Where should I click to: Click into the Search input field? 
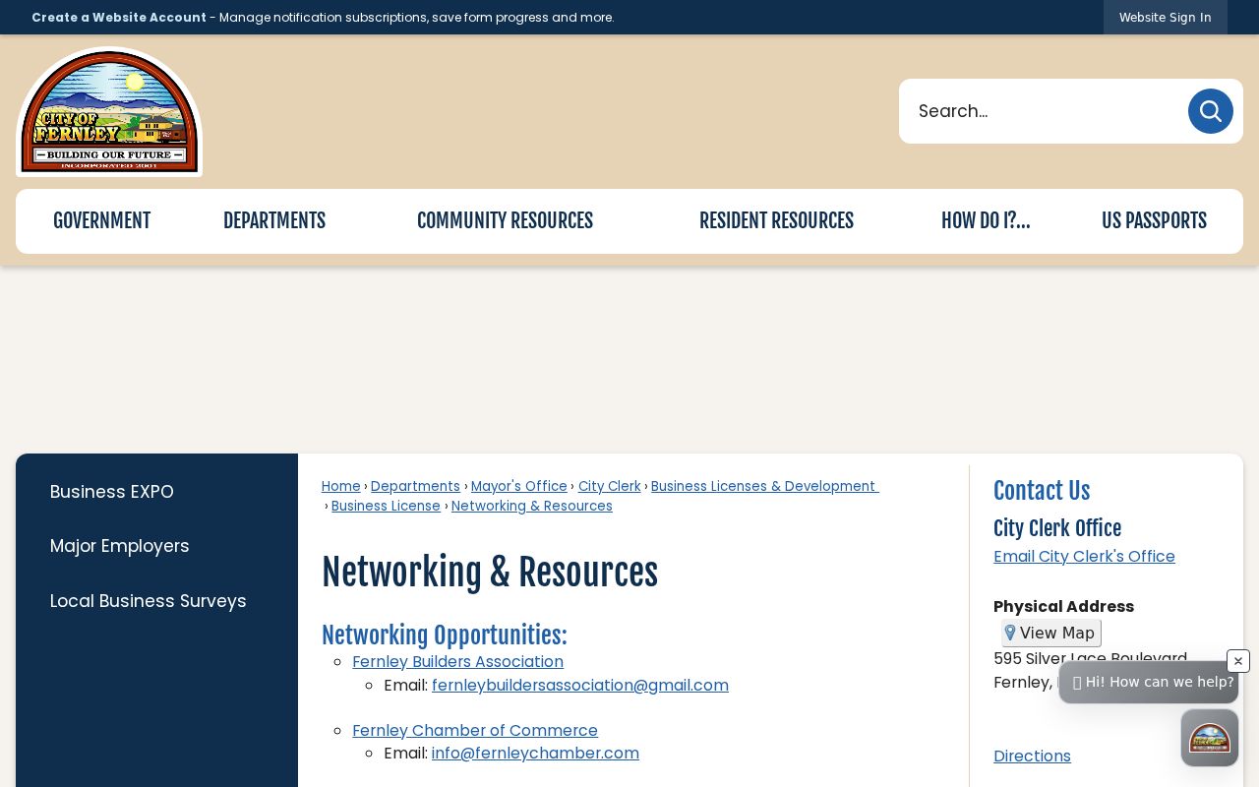1045,111
